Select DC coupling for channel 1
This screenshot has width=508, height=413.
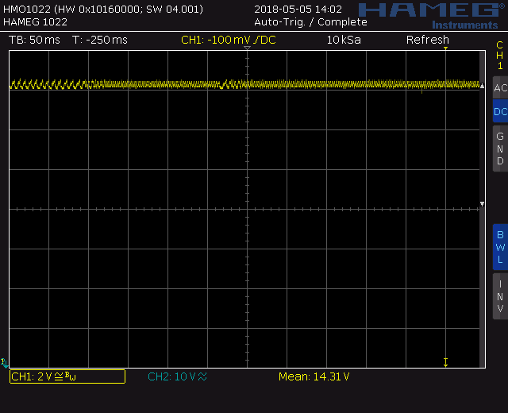[x=499, y=112]
